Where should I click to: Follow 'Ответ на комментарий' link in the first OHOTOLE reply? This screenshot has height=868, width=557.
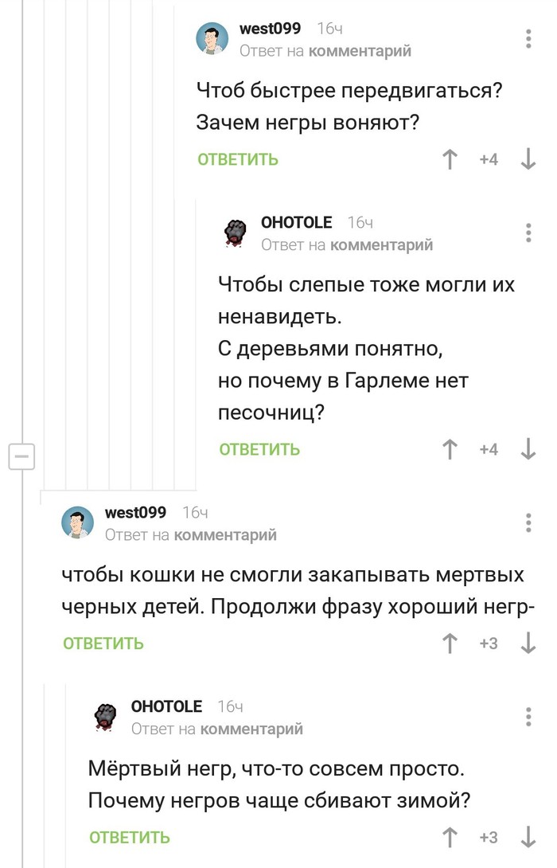click(x=347, y=245)
